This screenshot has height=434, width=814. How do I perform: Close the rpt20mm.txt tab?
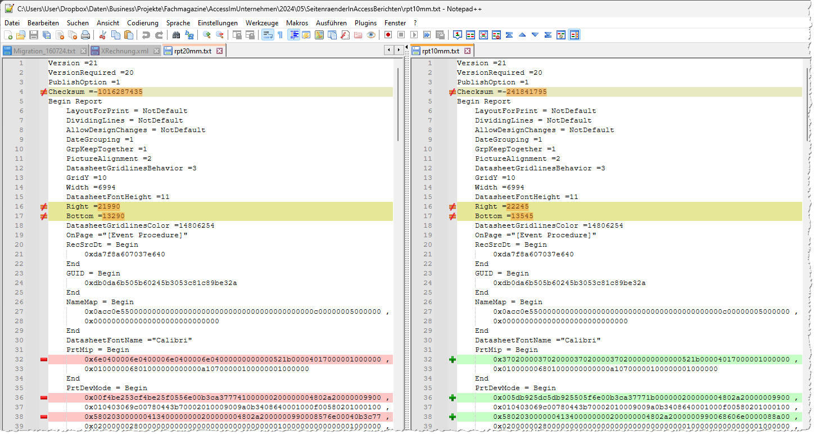[220, 51]
